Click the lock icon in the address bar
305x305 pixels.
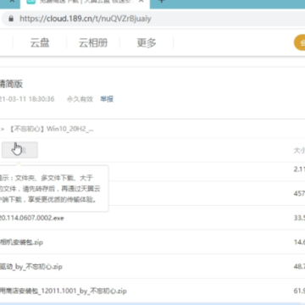(x=11, y=19)
